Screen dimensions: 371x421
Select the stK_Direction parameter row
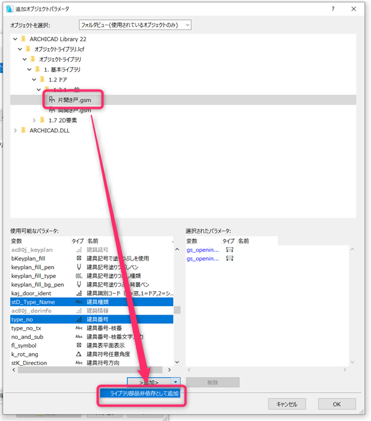91,363
